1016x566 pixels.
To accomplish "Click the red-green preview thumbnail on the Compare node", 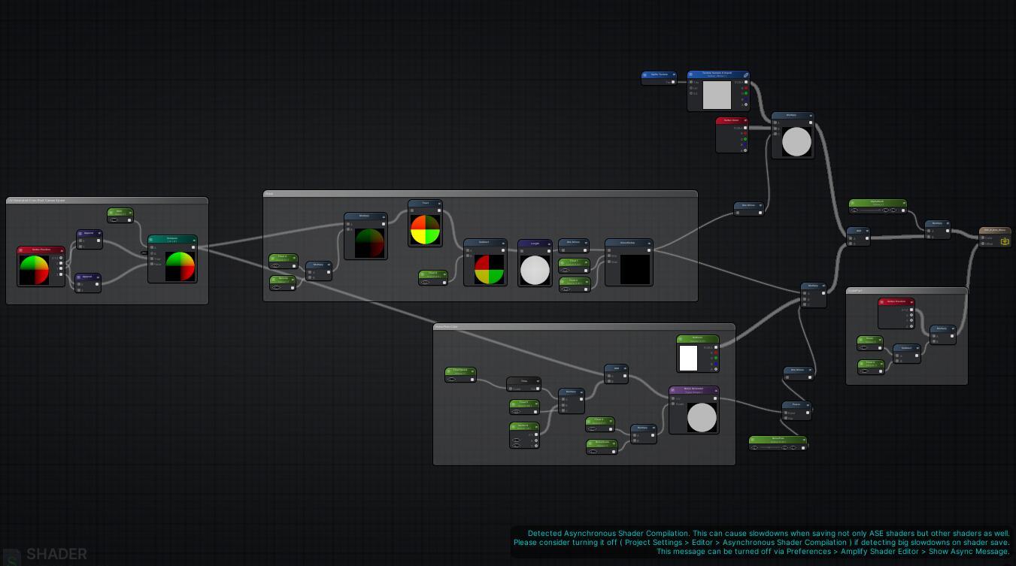I will pos(180,266).
